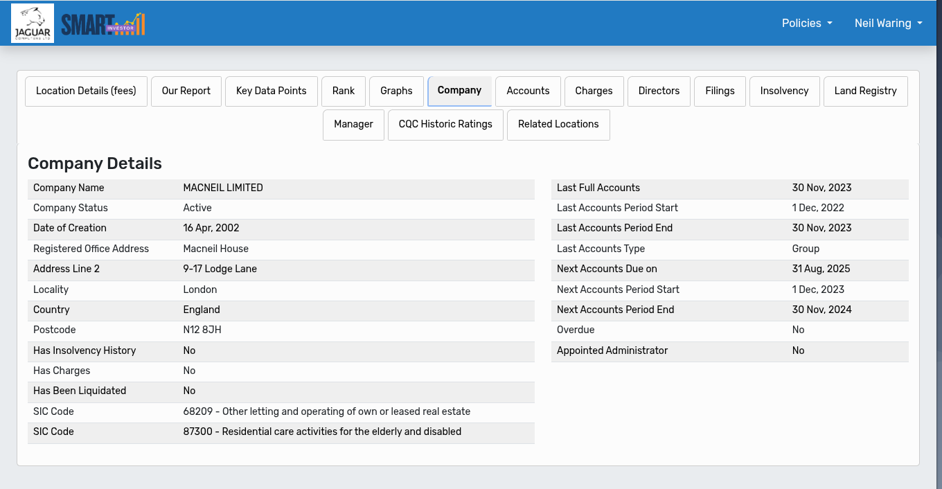Image resolution: width=942 pixels, height=489 pixels.
Task: Switch to the Land Registry tab
Action: (x=865, y=91)
